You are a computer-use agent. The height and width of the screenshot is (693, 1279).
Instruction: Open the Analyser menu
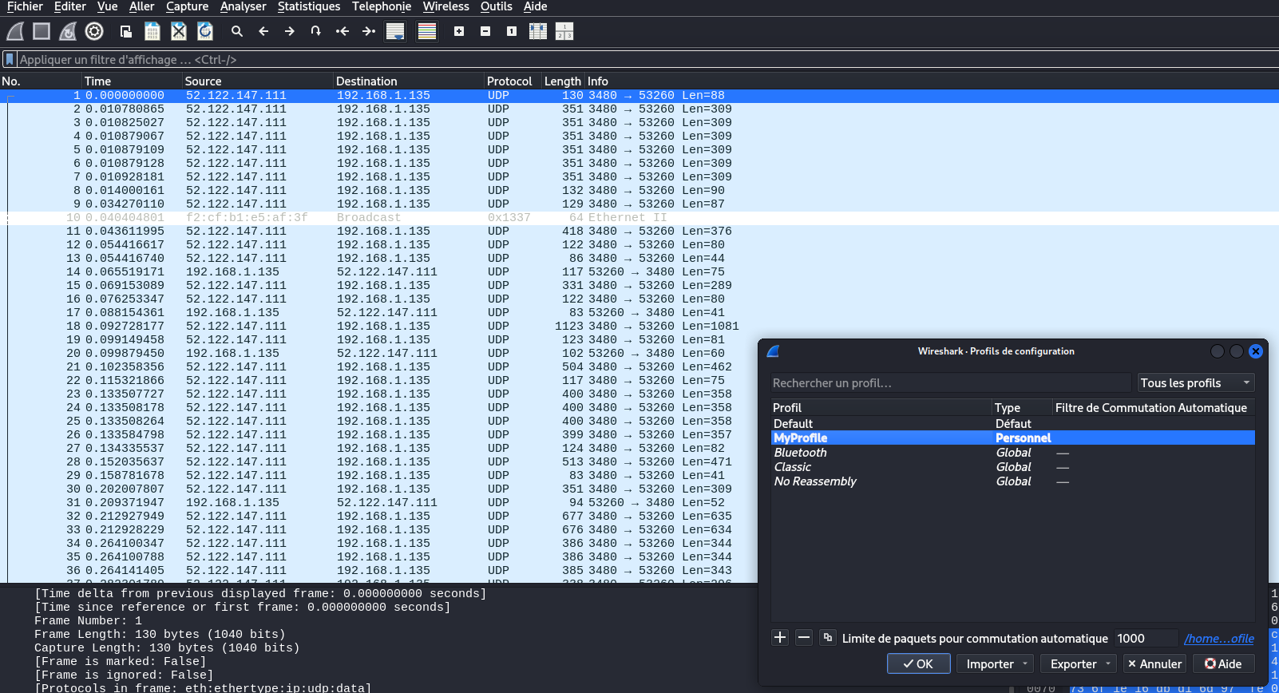(244, 6)
